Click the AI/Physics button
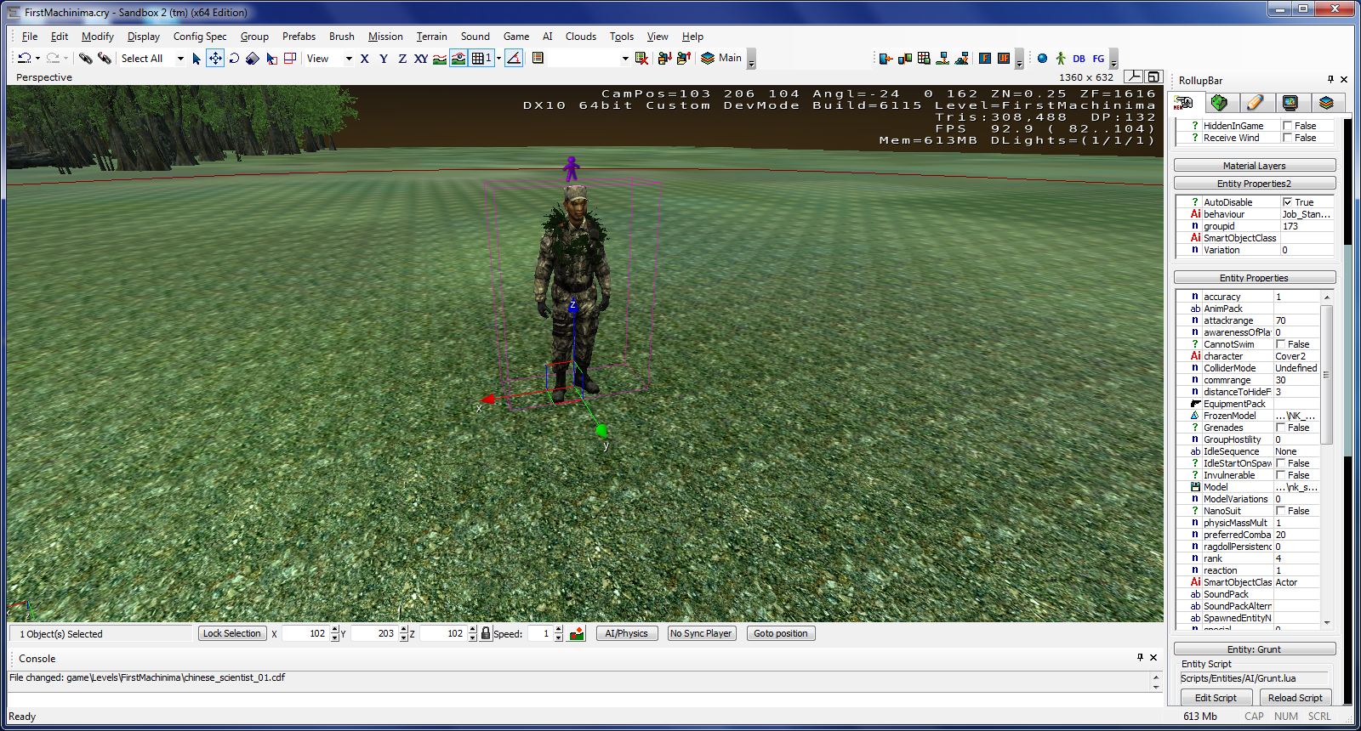Image resolution: width=1361 pixels, height=731 pixels. click(627, 633)
